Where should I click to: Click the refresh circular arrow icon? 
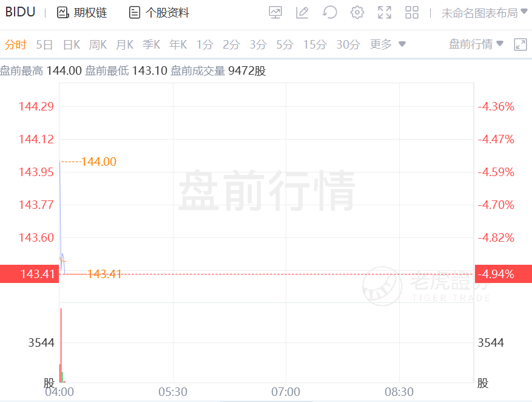point(330,13)
